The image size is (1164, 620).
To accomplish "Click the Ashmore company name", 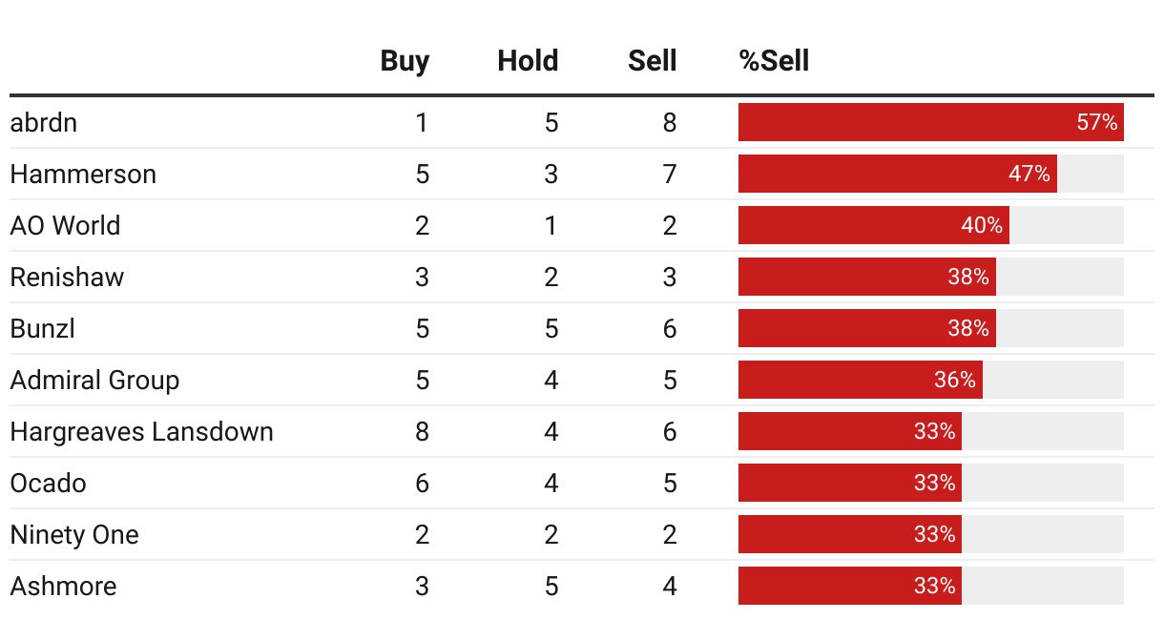I will (64, 586).
